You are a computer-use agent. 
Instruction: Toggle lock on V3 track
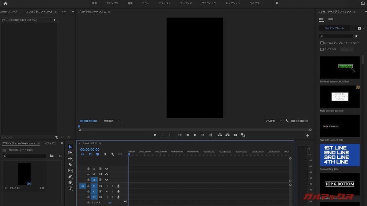(88, 169)
